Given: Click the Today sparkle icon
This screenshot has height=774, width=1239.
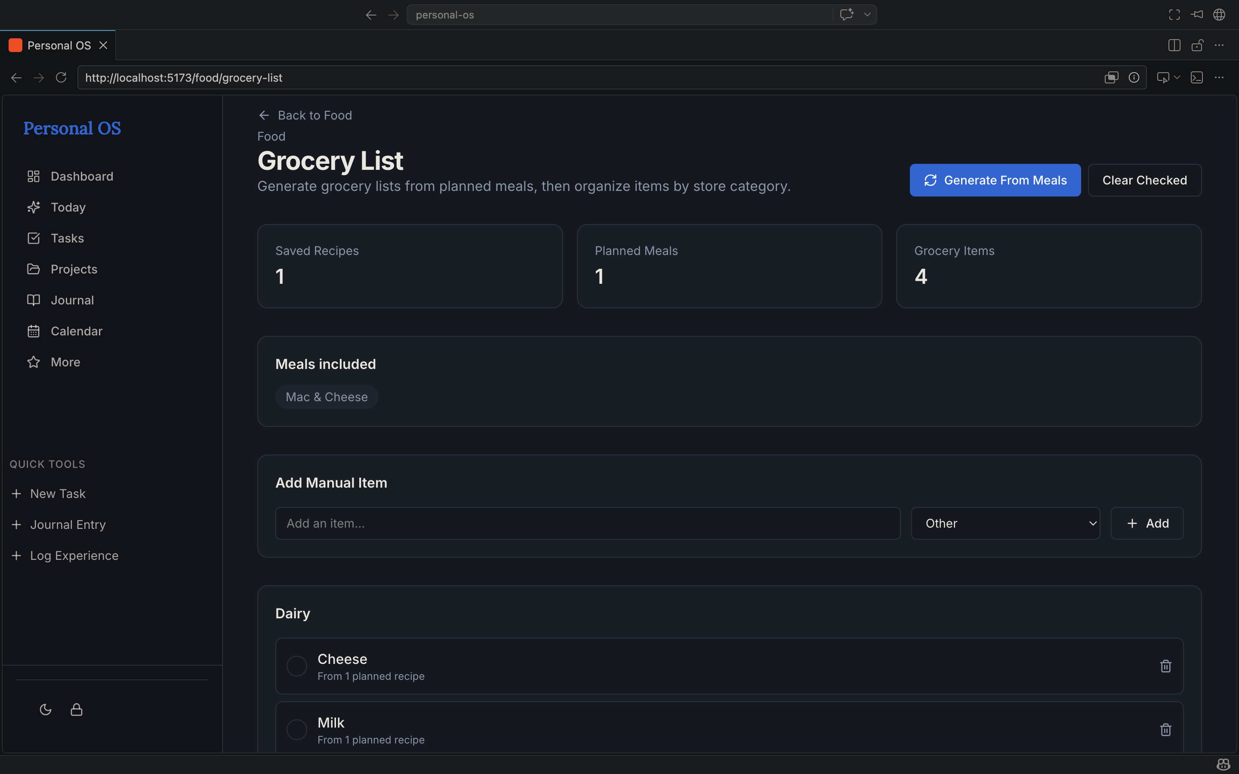Looking at the screenshot, I should point(33,207).
